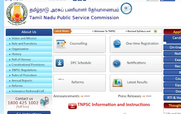Screen dimensions: 181x114
Task: View Annual Reports
Action: (29, 81)
